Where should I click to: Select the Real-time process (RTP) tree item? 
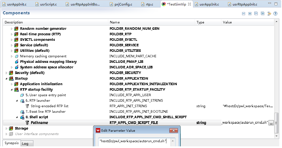(x=40, y=34)
